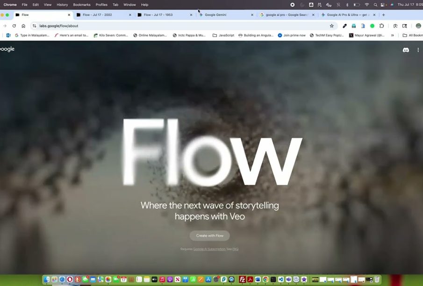
Task: Open the FAQ link
Action: (235, 249)
